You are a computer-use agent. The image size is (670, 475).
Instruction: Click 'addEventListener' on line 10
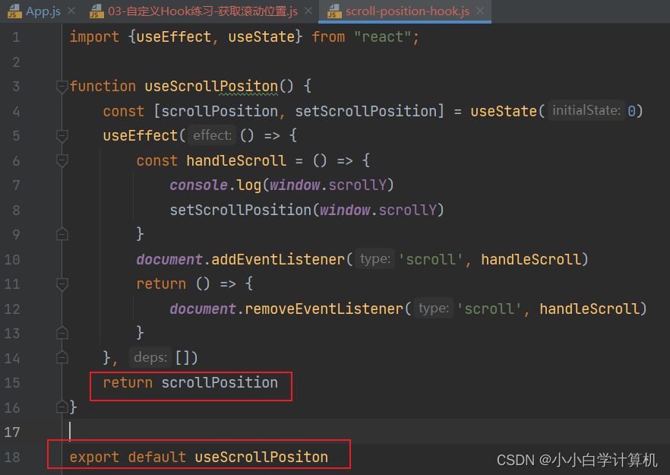278,259
